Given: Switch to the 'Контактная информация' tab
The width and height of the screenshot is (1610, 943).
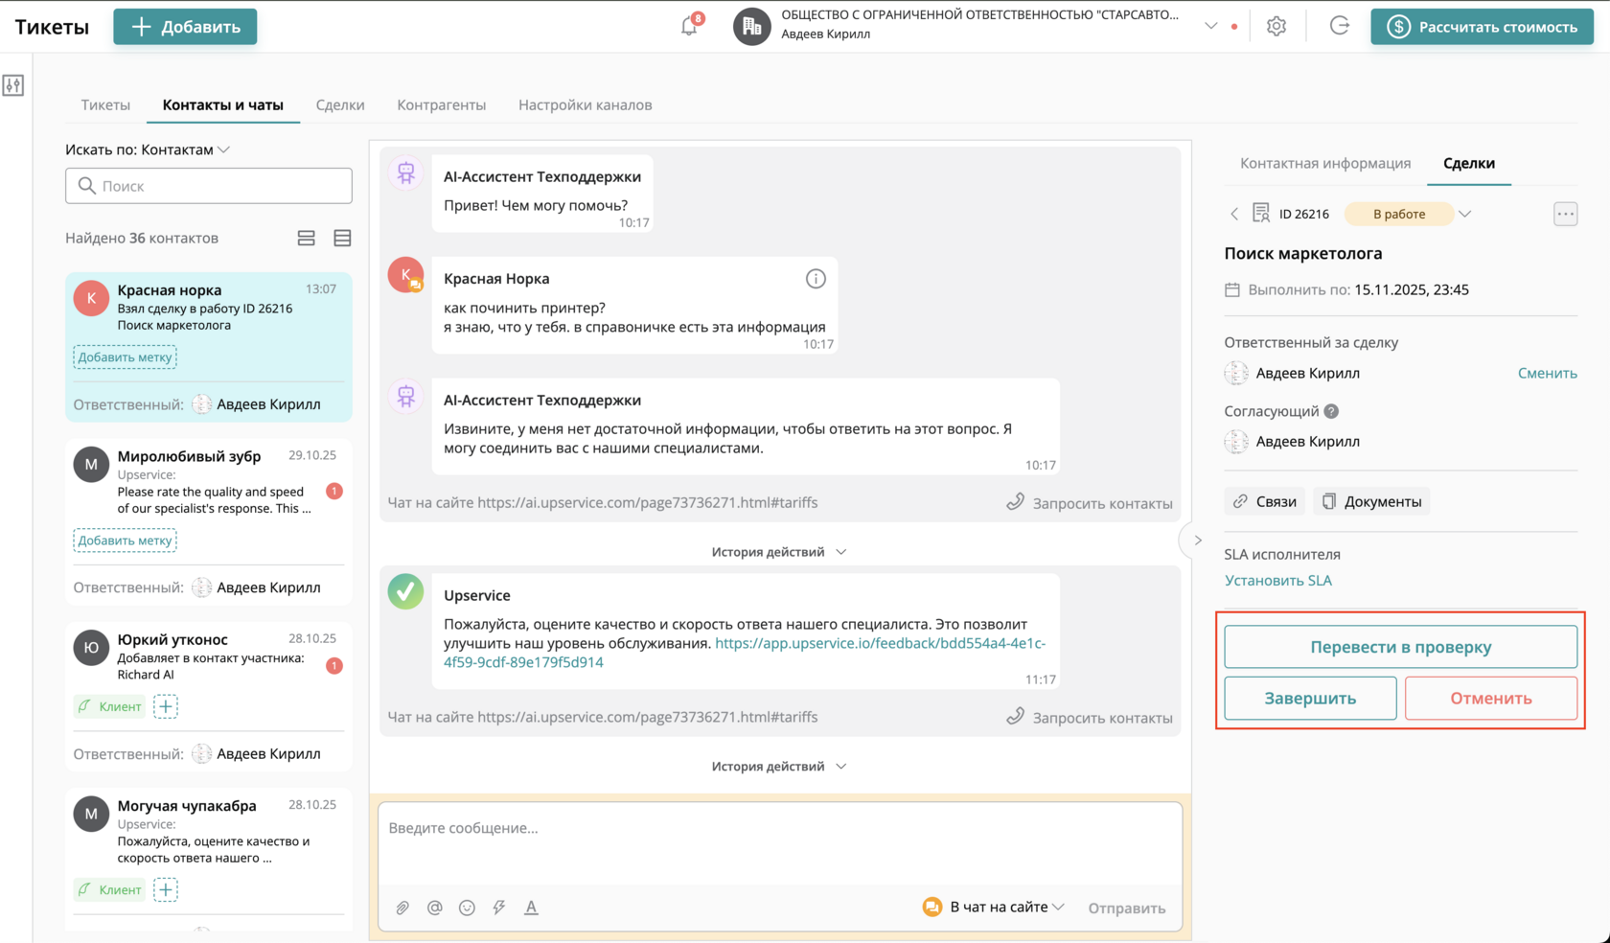Looking at the screenshot, I should (1325, 163).
